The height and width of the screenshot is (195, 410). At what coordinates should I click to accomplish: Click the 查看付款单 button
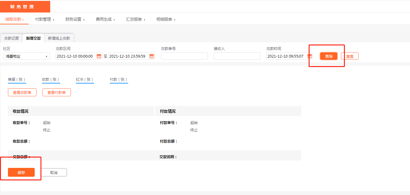57,92
